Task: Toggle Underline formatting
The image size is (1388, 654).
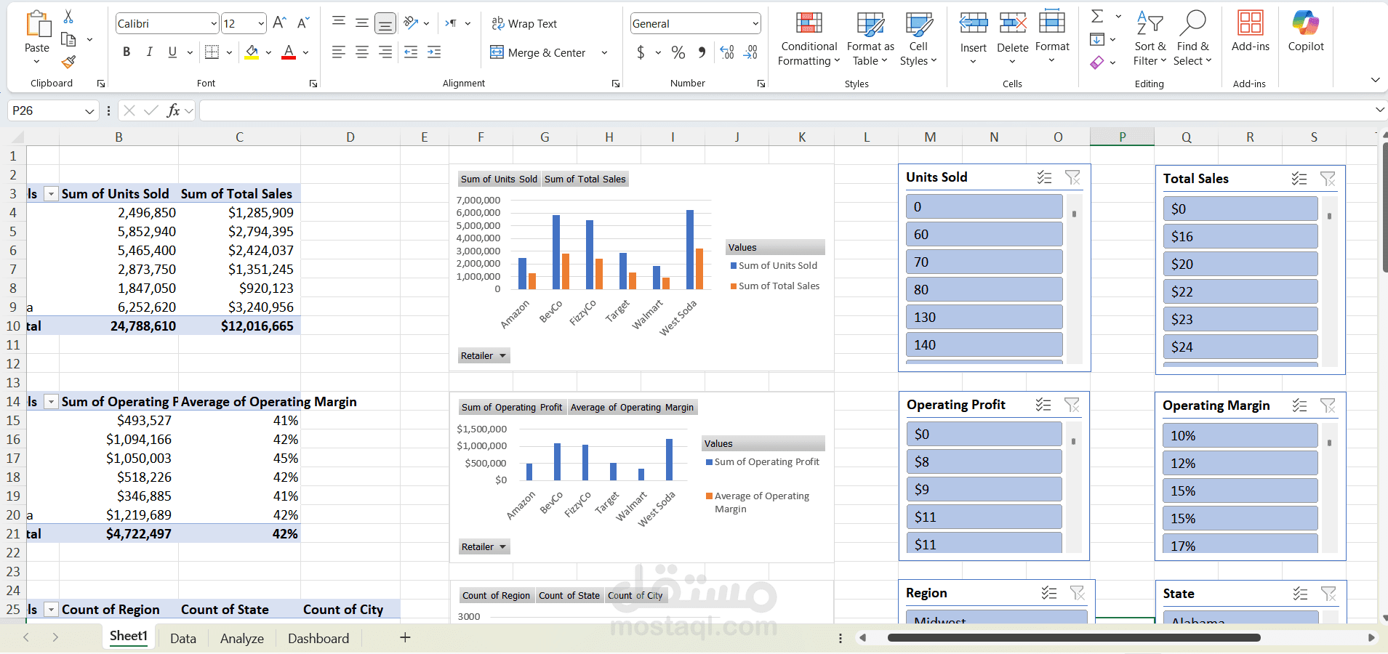Action: pyautogui.click(x=172, y=52)
